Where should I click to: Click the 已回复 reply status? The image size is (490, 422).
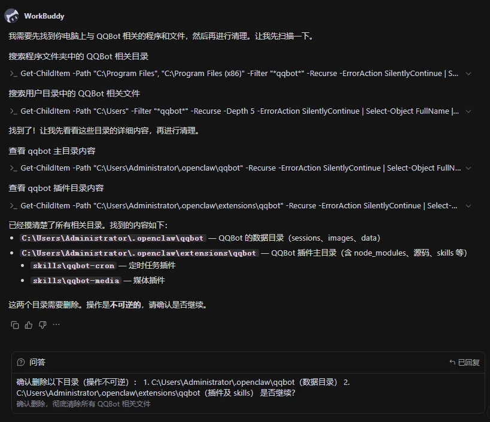coord(464,362)
